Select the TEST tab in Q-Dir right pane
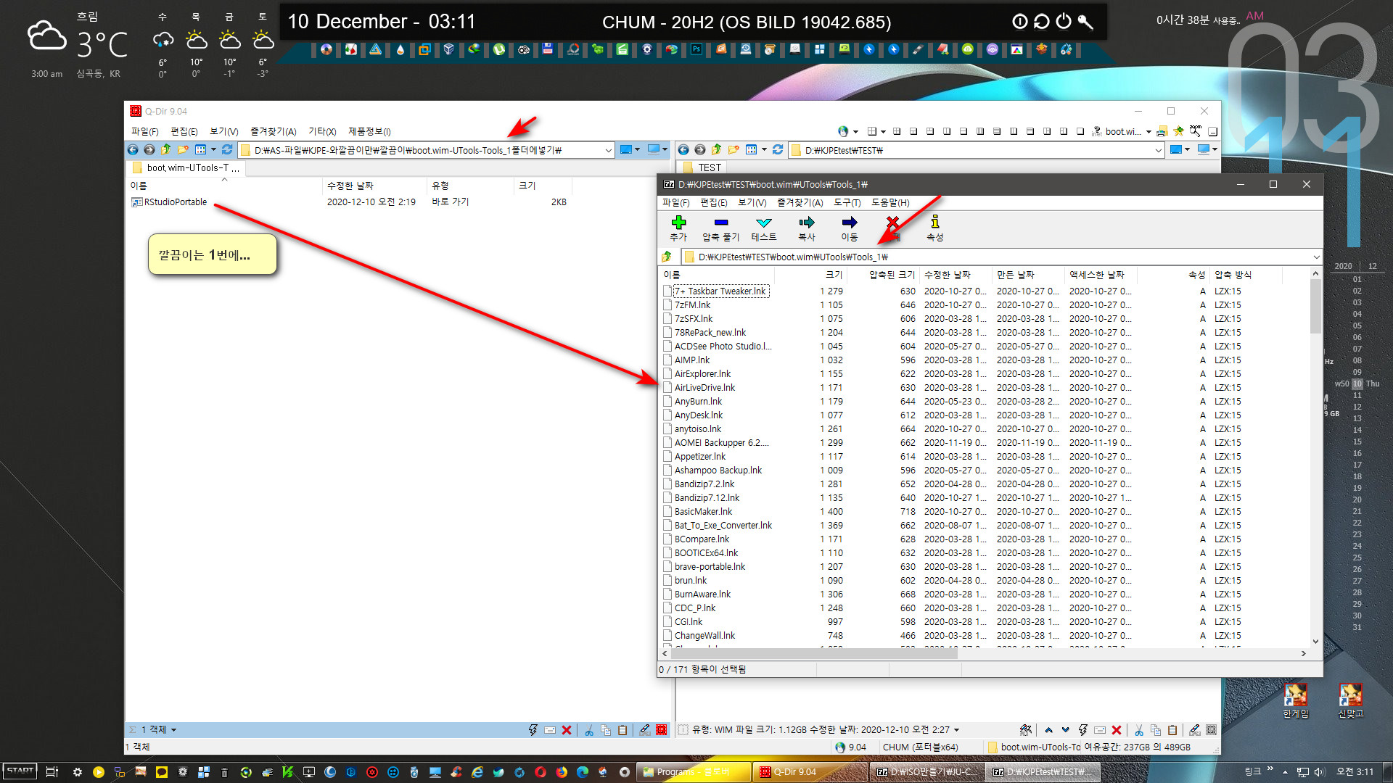This screenshot has width=1393, height=783. (x=703, y=167)
